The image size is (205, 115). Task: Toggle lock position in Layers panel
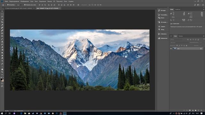[182, 45]
